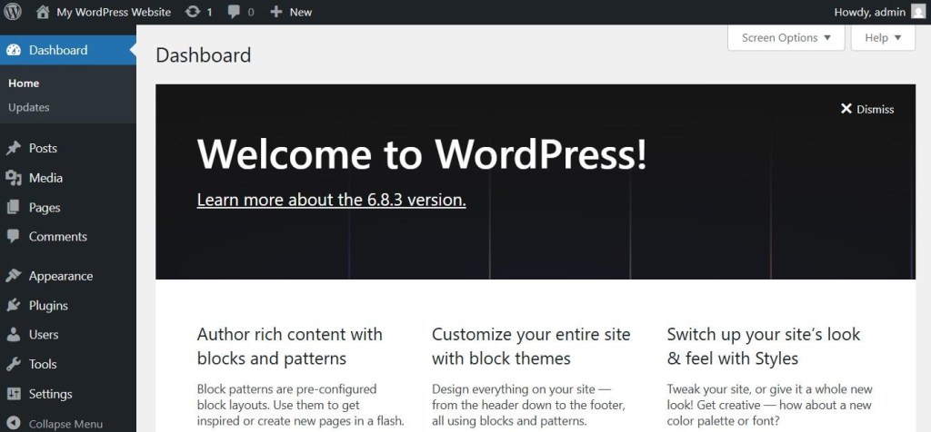Select Home under Dashboard
931x432 pixels.
click(24, 83)
